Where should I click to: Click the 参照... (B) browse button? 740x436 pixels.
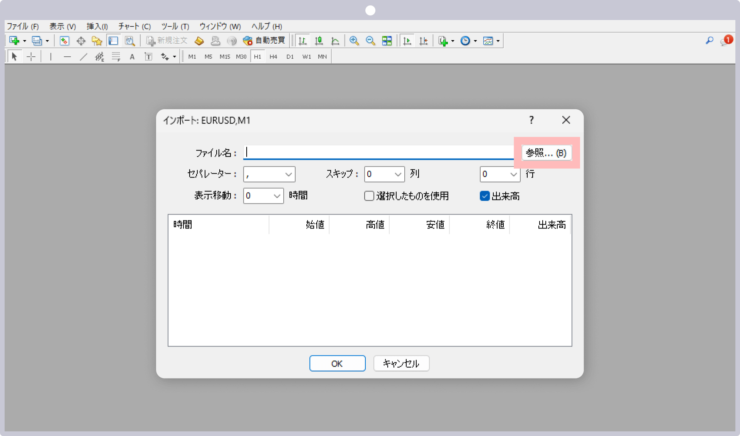(x=547, y=153)
